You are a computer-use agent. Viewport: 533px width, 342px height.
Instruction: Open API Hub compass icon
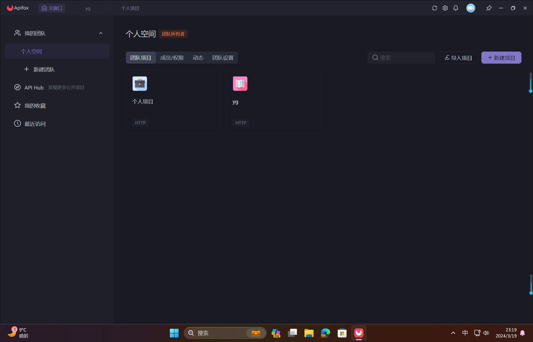coord(17,87)
